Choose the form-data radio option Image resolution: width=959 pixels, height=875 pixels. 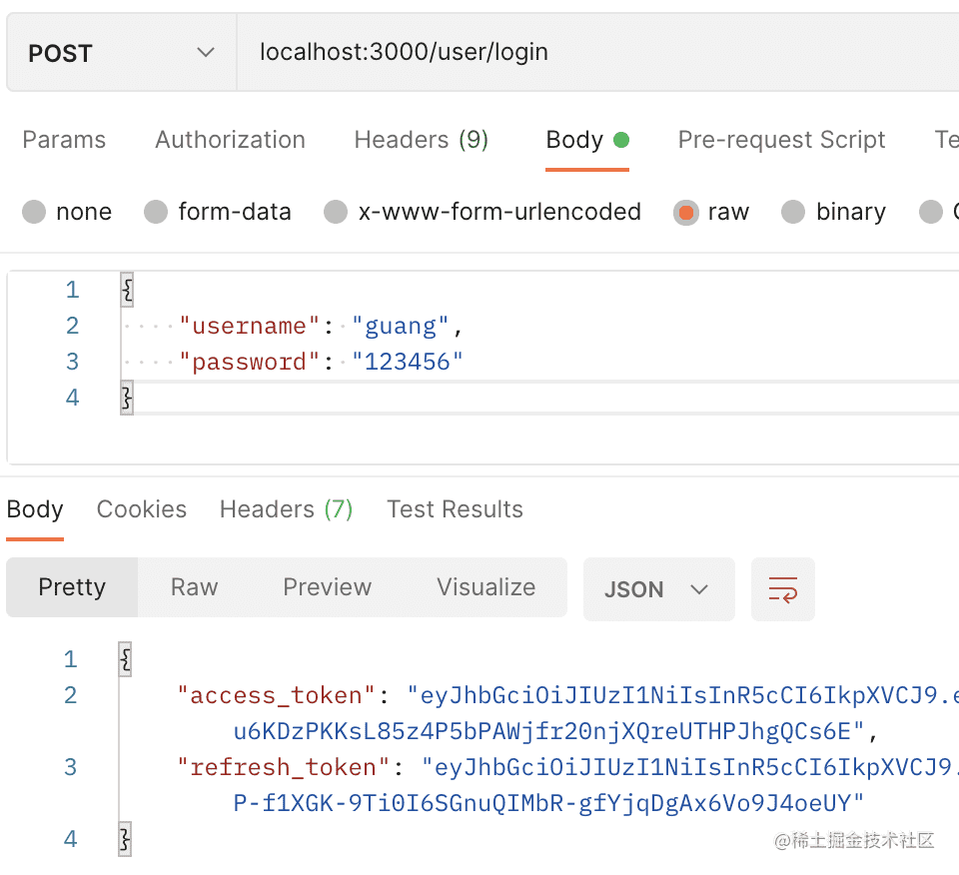click(x=157, y=212)
